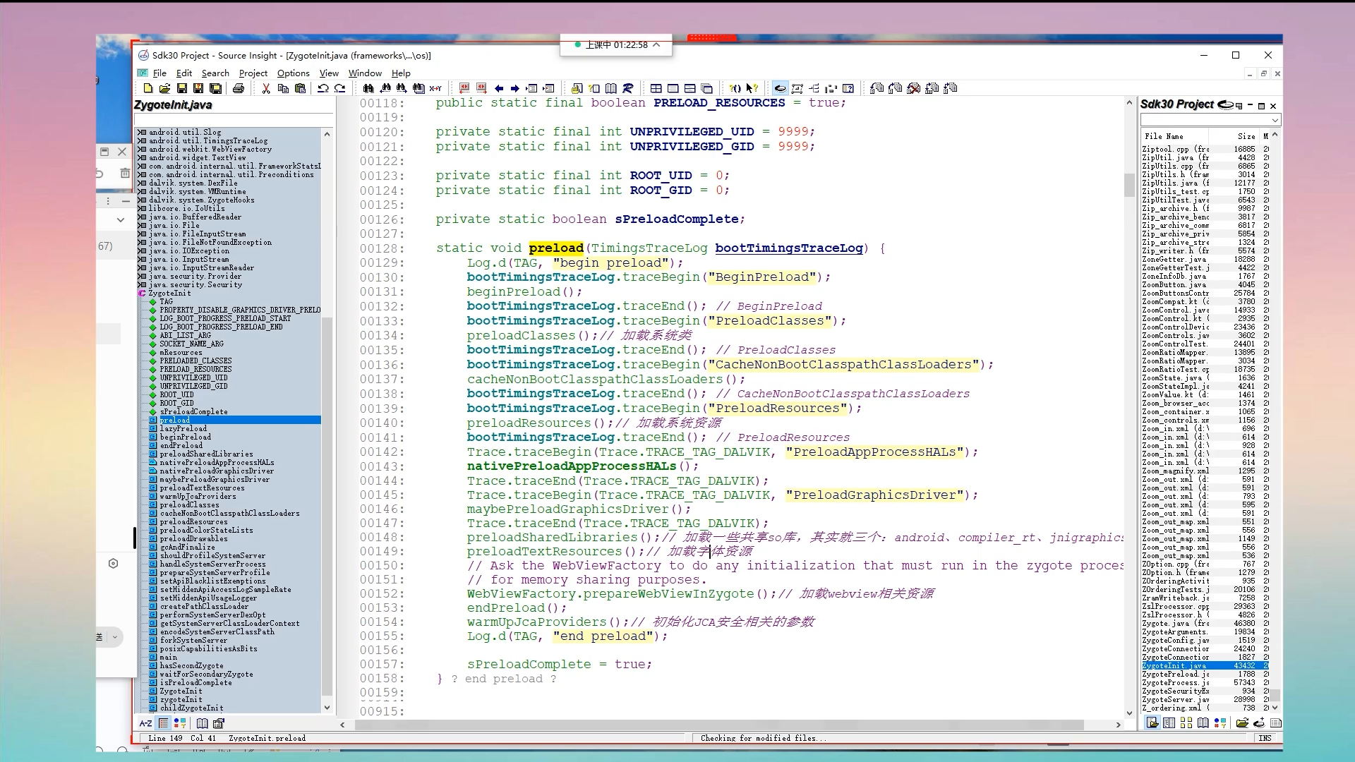Open the Options menu
The image size is (1355, 762).
(293, 73)
